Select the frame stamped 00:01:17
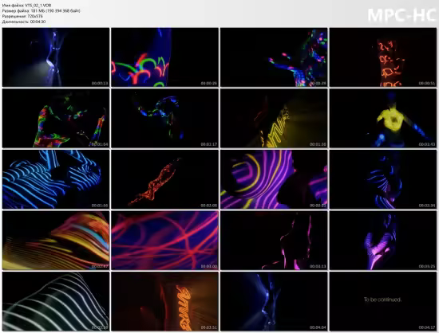Screen dimensions: 439x333 [x=164, y=118]
